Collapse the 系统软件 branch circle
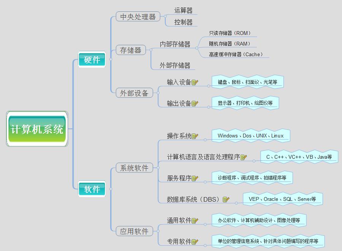Image resolution: width=342 pixels, height=251 pixels. 158,167
